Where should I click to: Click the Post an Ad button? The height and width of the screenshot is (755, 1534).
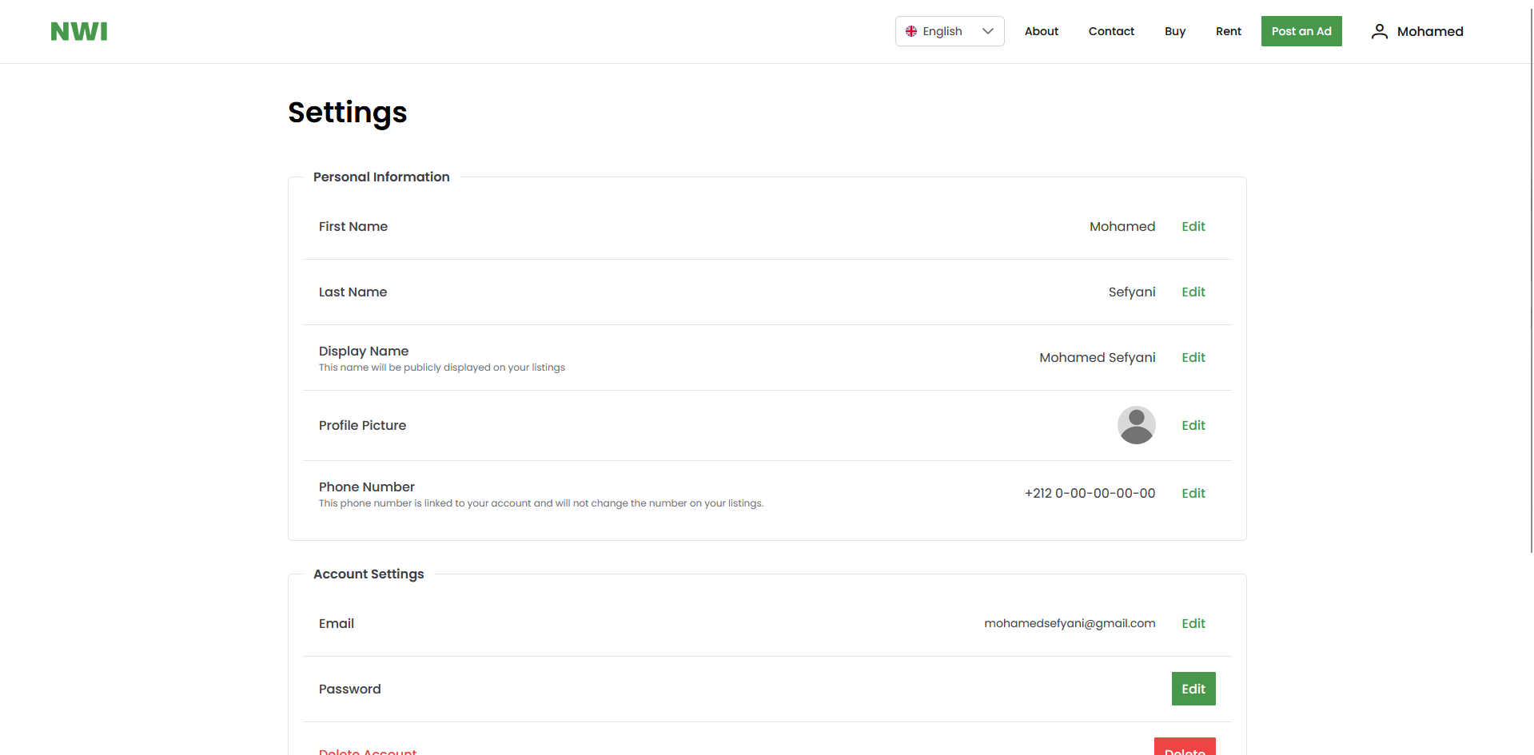click(1301, 31)
